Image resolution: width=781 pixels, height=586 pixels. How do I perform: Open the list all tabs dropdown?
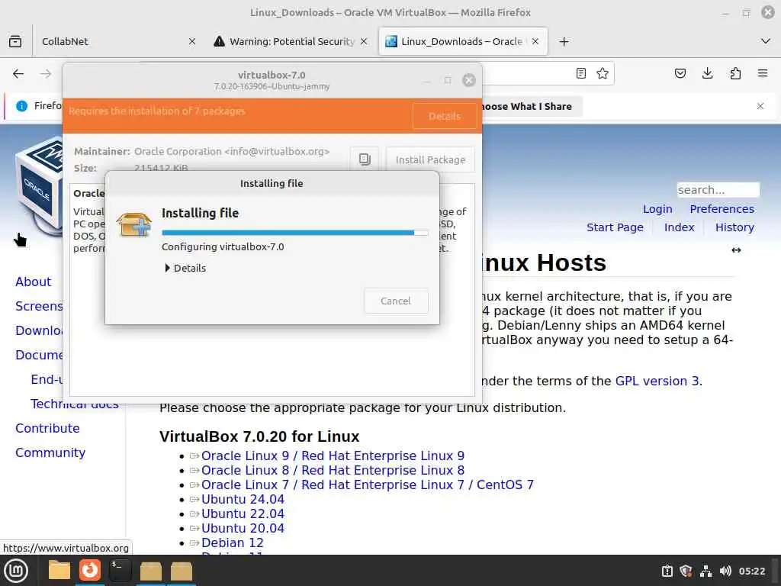coord(766,41)
